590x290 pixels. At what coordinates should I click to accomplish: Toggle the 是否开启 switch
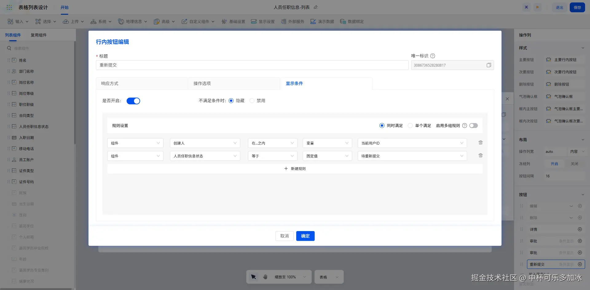pos(133,101)
